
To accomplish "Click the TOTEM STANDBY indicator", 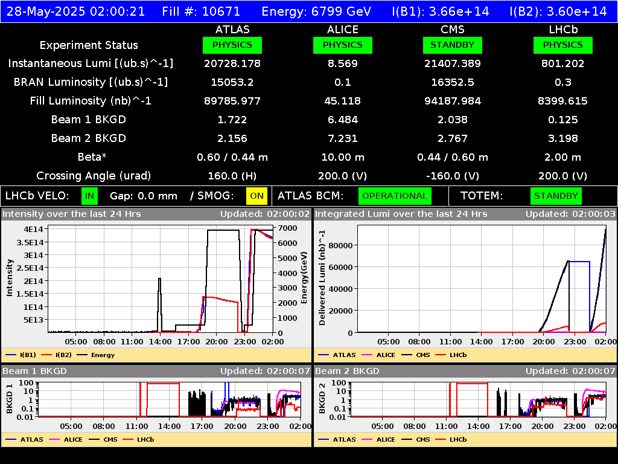I will (556, 196).
